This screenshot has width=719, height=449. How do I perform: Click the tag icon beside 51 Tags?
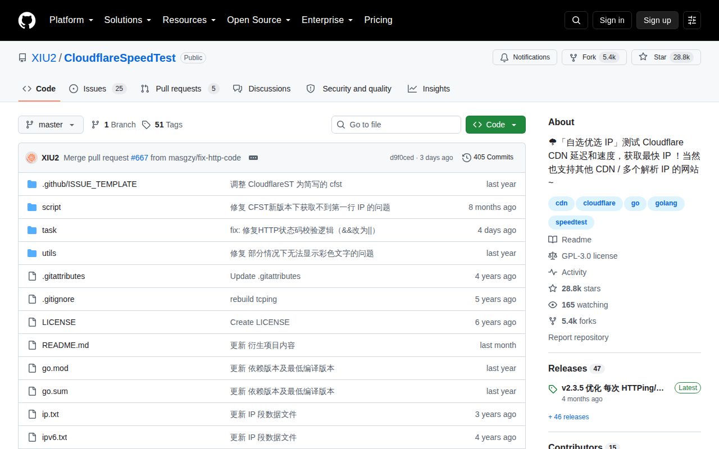click(x=146, y=125)
